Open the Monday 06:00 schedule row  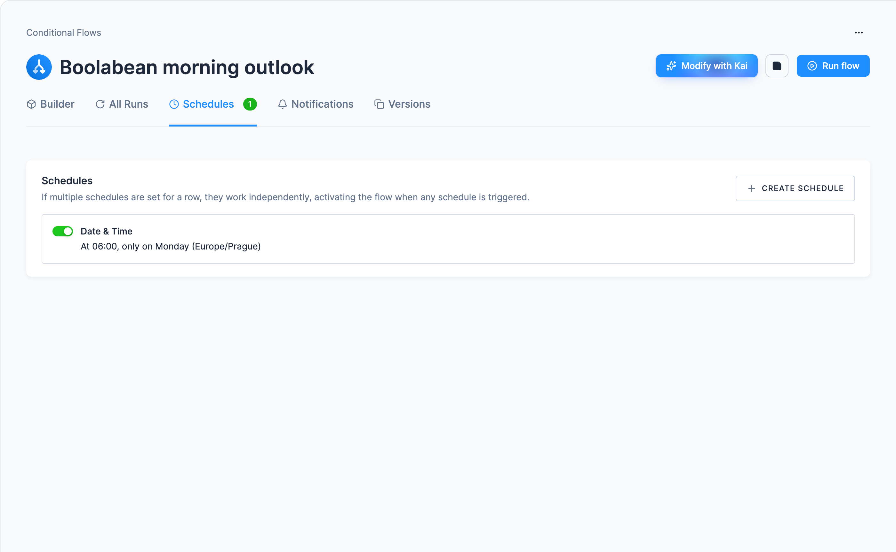click(x=448, y=239)
